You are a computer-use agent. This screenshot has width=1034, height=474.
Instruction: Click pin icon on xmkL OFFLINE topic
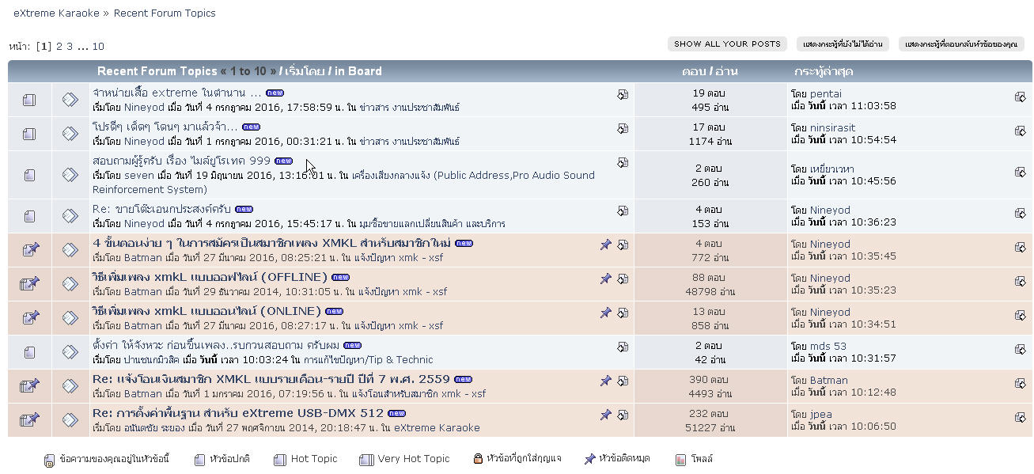click(x=605, y=279)
